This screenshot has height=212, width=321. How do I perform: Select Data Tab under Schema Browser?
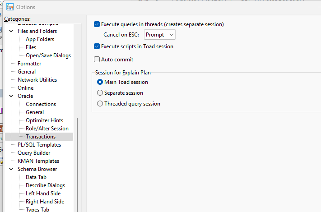(36, 177)
